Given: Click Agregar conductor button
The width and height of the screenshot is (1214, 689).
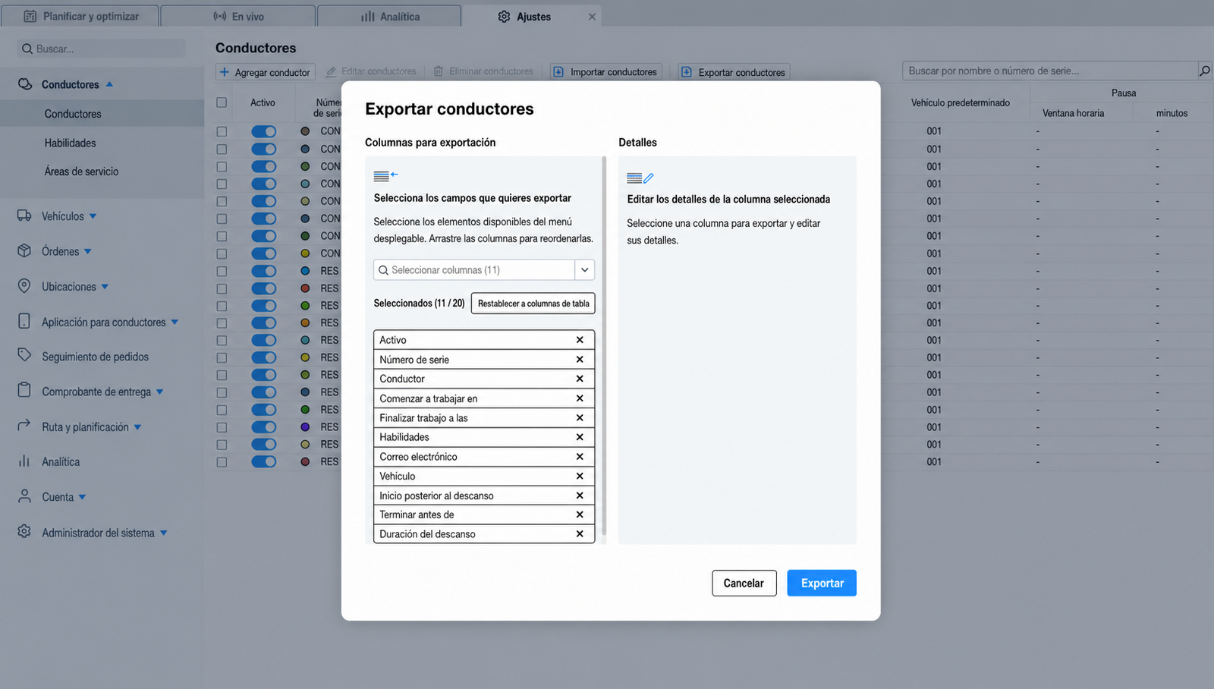Looking at the screenshot, I should click(x=266, y=72).
